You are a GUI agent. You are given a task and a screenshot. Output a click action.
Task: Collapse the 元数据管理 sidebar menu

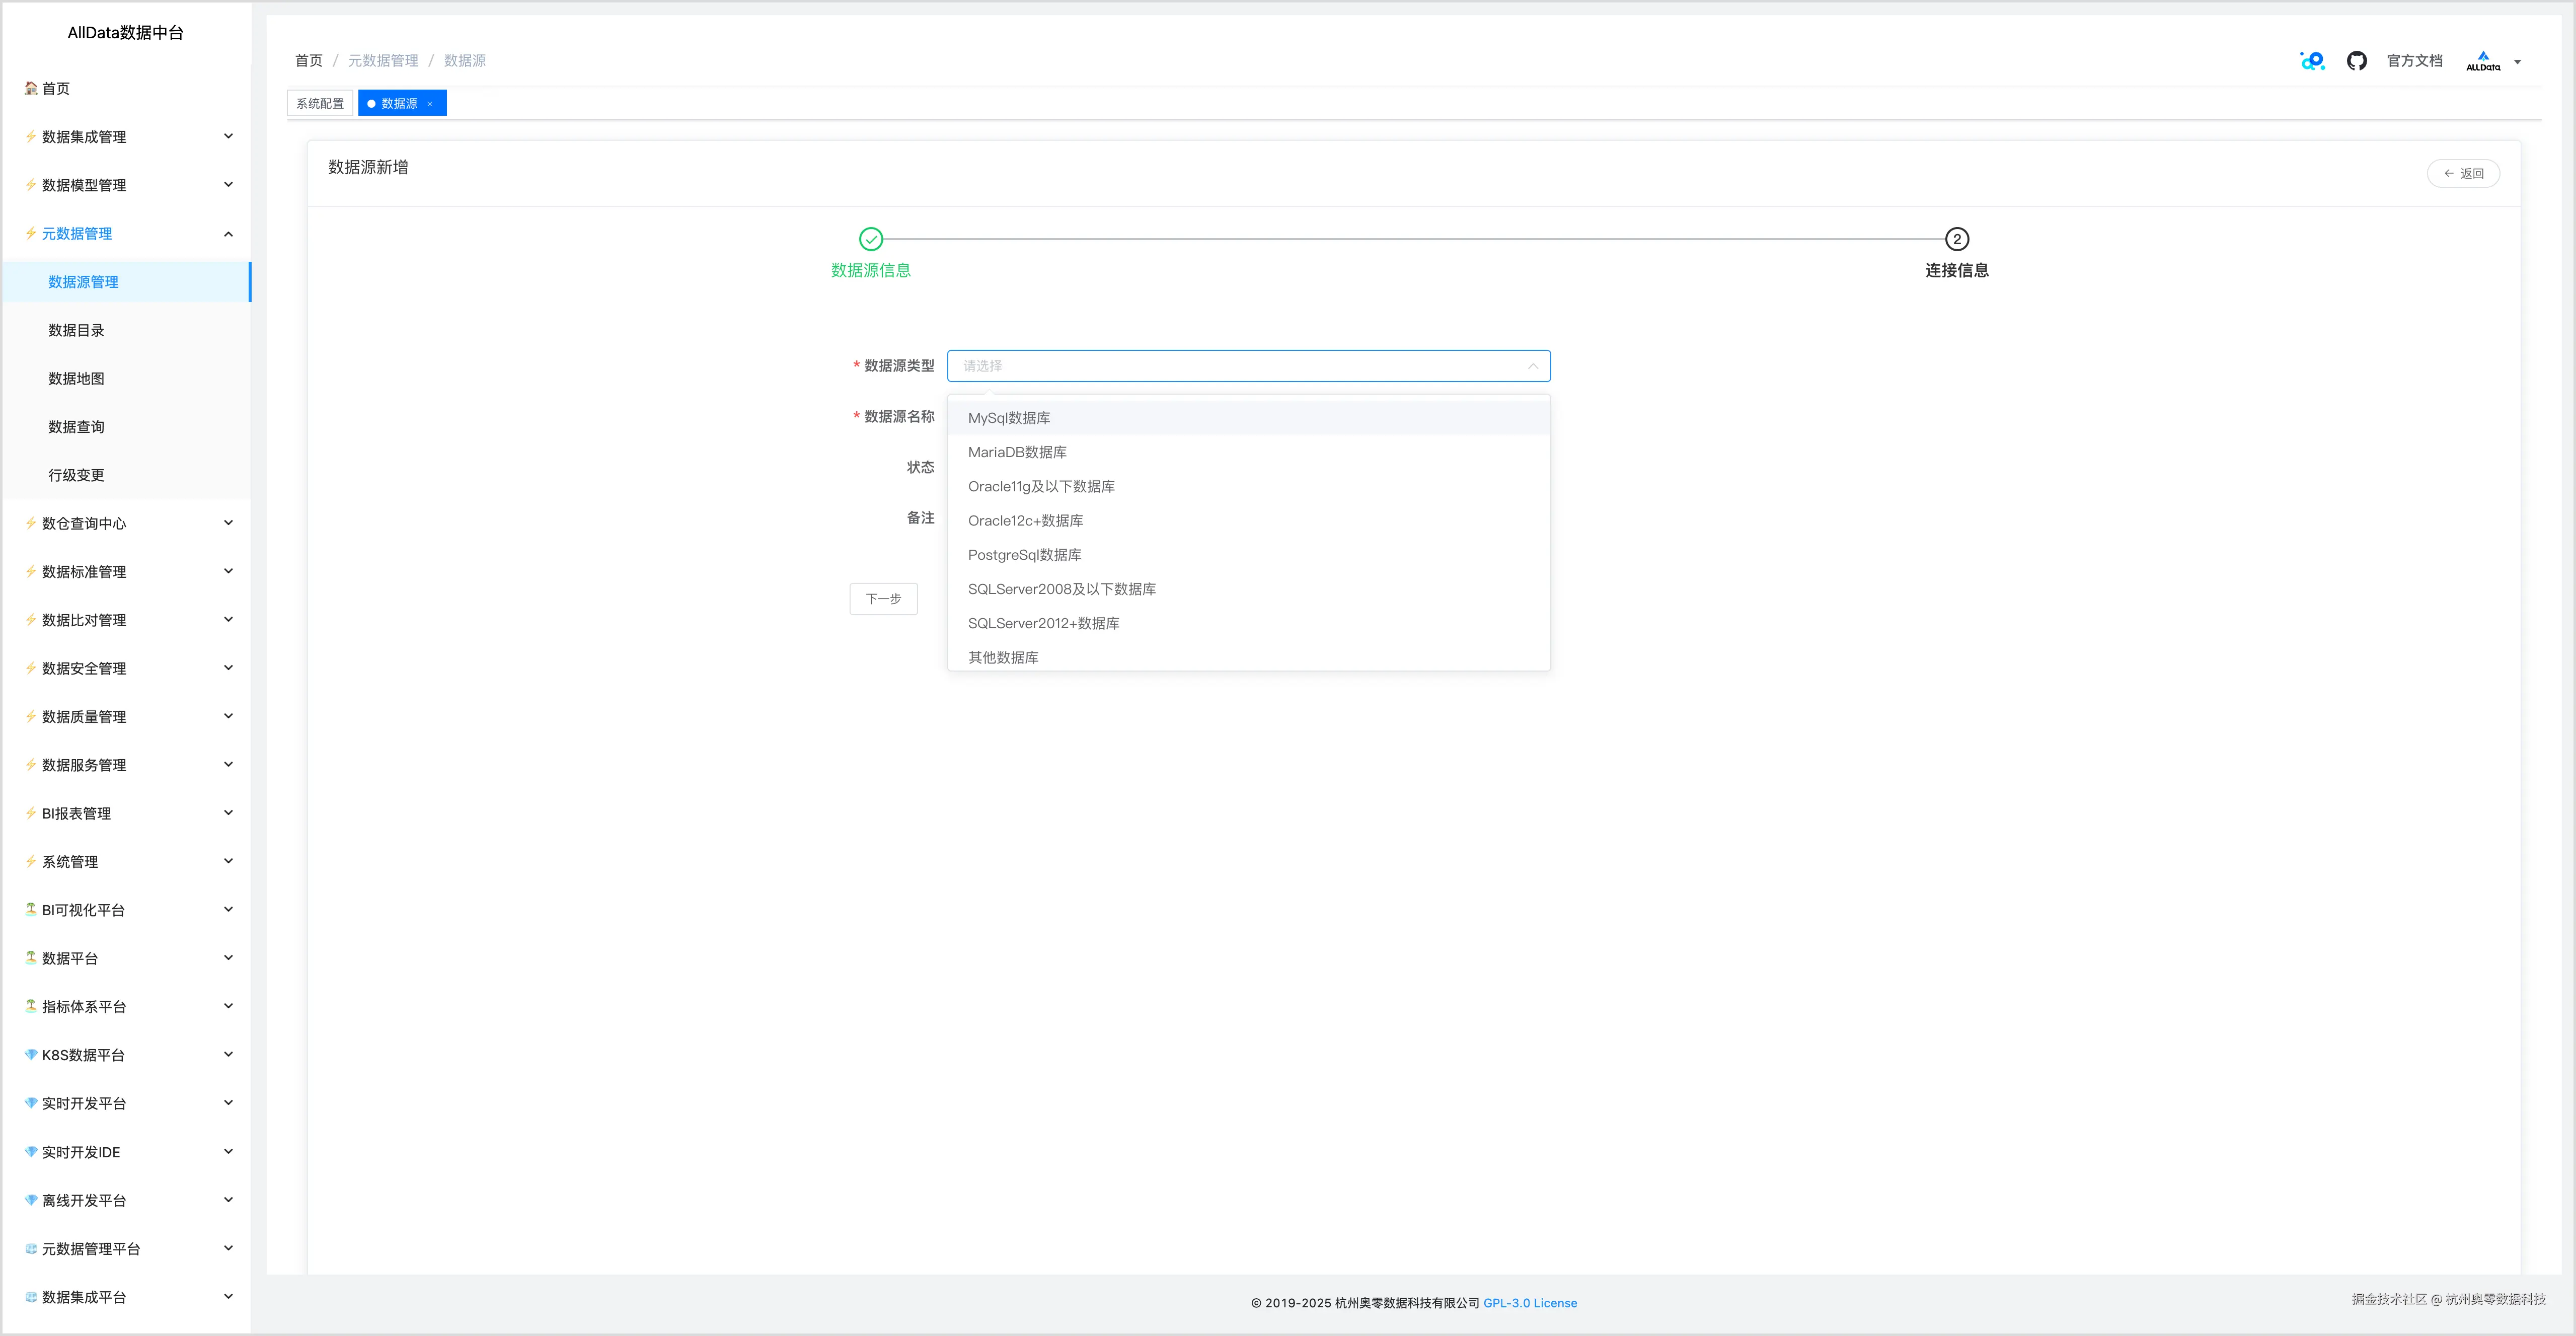point(228,234)
